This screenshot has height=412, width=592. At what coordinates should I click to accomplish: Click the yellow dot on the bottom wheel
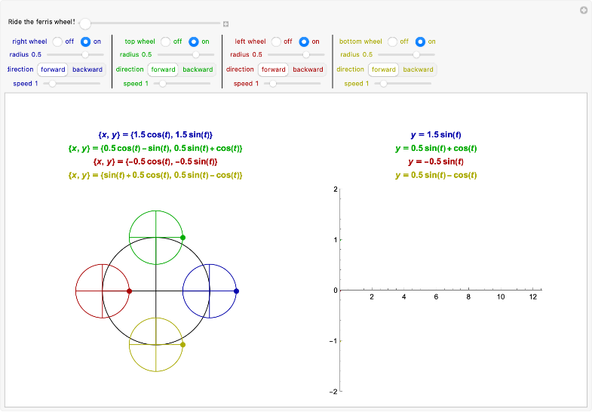coord(183,345)
